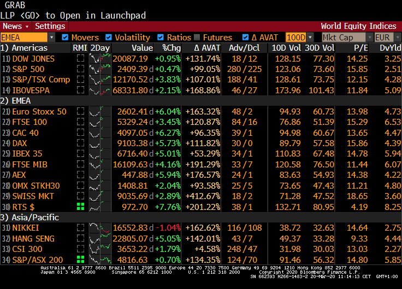This screenshot has width=402, height=289.
Task: Toggle RMI box for IBOVESPA
Action: 80,90
